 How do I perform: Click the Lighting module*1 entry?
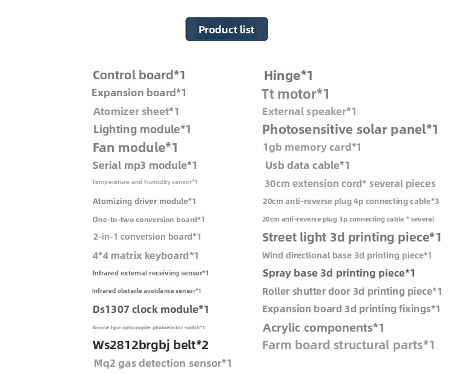click(x=142, y=130)
